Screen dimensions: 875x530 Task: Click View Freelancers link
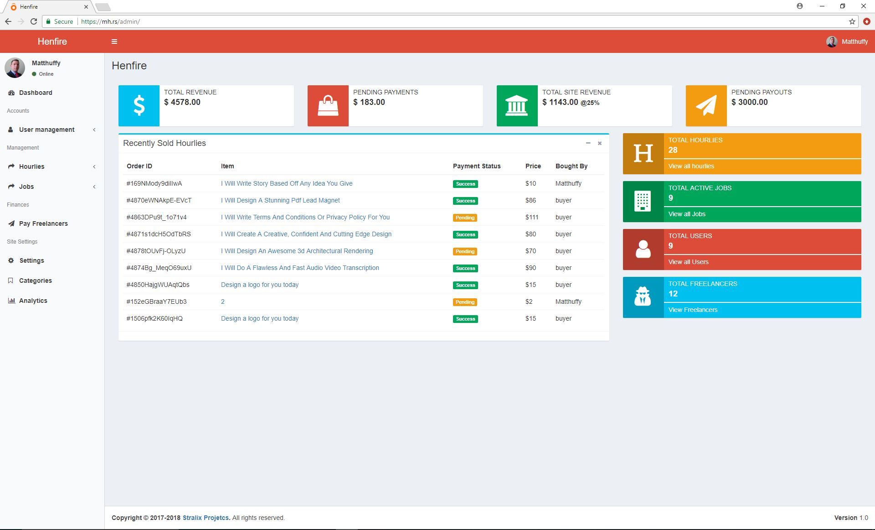coord(693,310)
